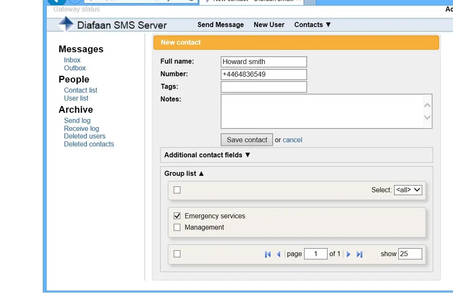Click the cancel link

pyautogui.click(x=292, y=140)
